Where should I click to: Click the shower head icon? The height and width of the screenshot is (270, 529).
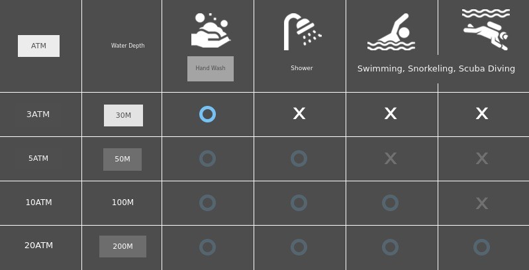(x=302, y=31)
